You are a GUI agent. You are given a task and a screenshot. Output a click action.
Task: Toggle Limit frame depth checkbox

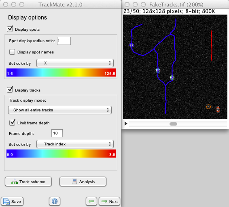(x=12, y=122)
